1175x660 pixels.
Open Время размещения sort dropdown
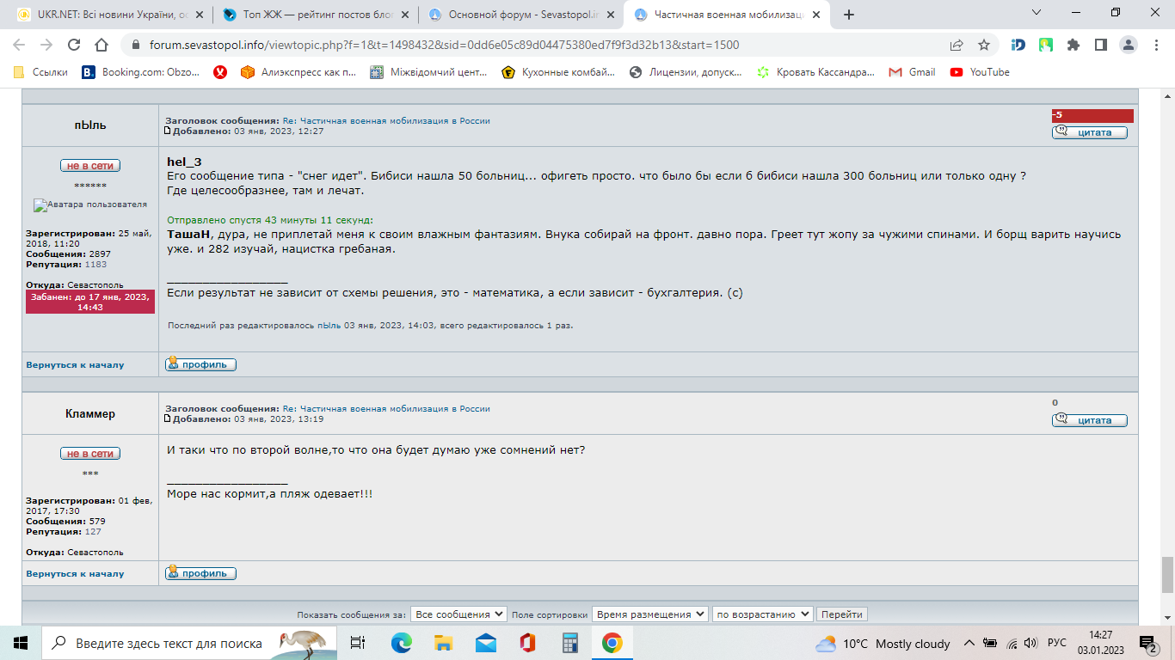tap(649, 614)
